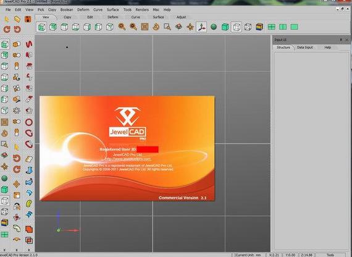The height and width of the screenshot is (257, 352).
Task: Click the blue vase-shaped surface icon
Action: [29, 171]
